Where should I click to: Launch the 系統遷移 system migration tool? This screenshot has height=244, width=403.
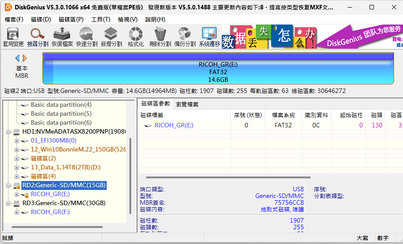209,37
